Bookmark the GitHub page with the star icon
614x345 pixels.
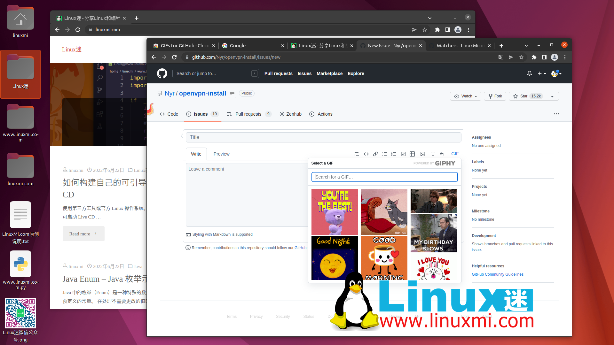coord(521,57)
